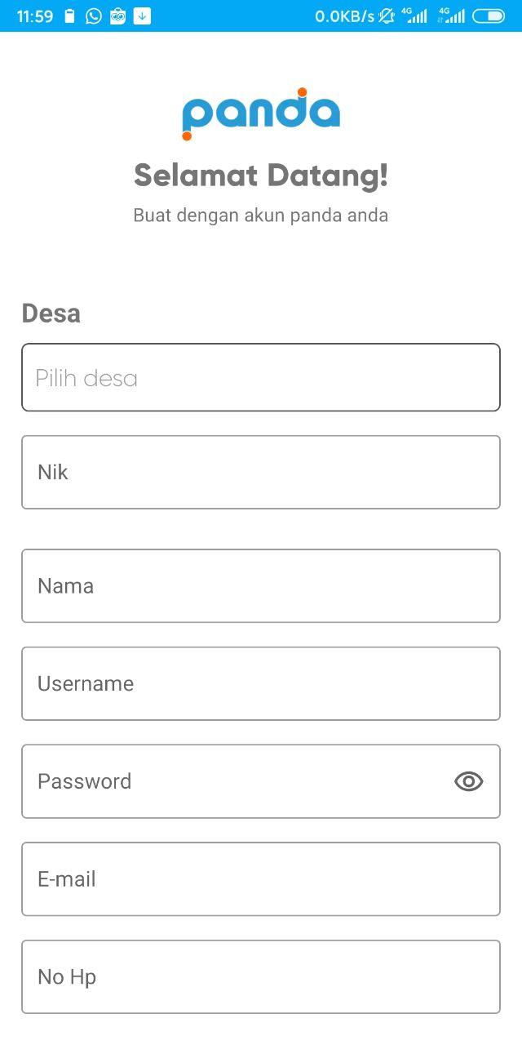Tap the owl-face notification icon

pos(117,16)
